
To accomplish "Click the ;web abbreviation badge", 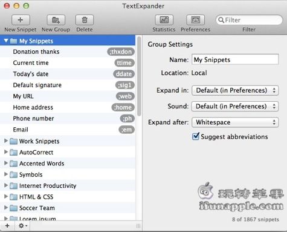I will [x=125, y=96].
